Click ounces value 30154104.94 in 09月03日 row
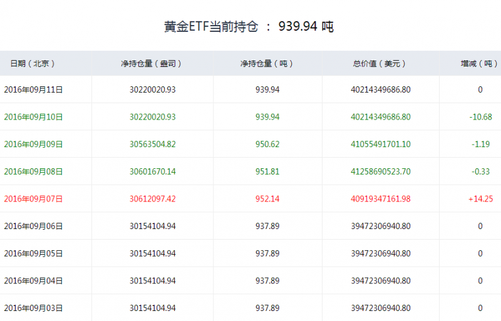501x321 pixels. pos(152,308)
